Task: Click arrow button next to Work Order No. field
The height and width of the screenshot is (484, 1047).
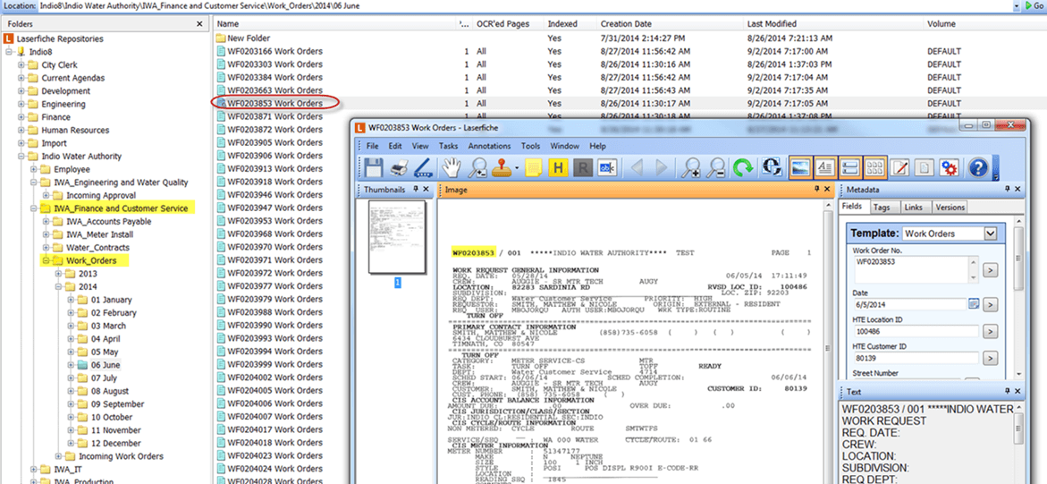Action: click(x=990, y=268)
